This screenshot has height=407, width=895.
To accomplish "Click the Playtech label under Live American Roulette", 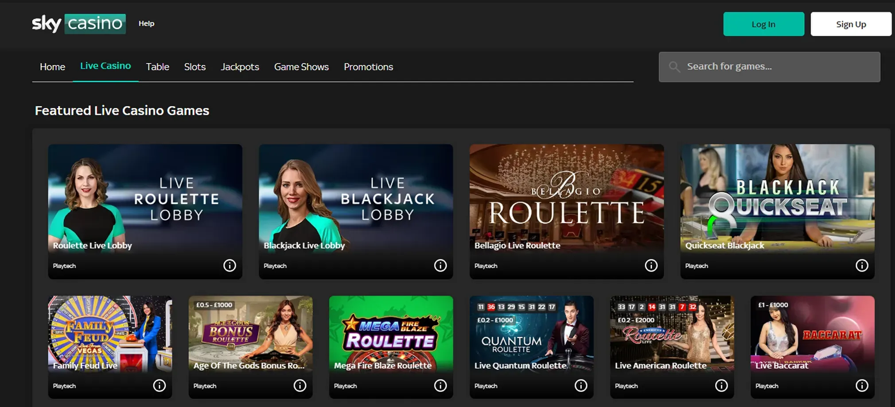I will coord(626,386).
